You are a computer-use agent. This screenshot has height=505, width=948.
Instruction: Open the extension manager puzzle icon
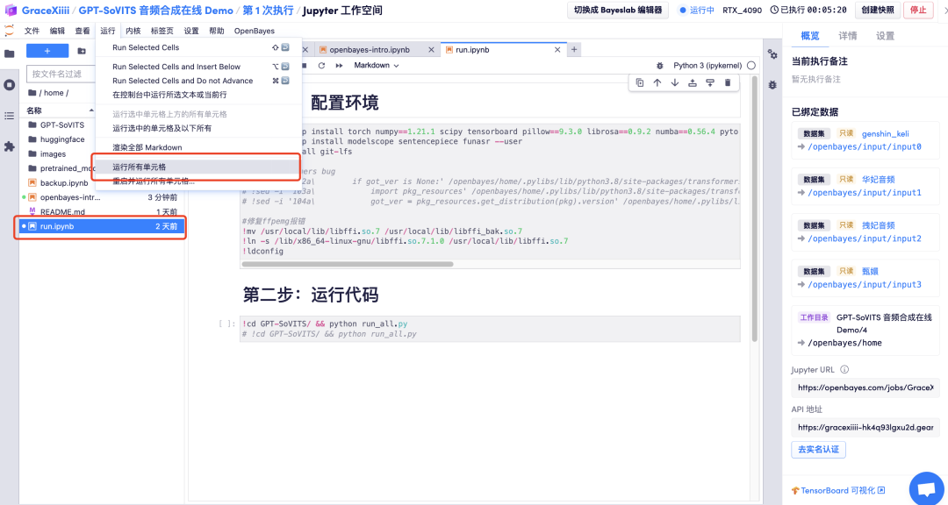click(x=9, y=146)
